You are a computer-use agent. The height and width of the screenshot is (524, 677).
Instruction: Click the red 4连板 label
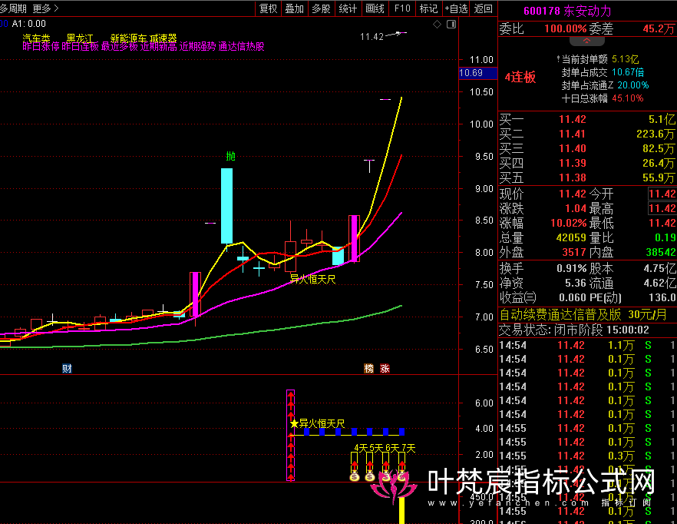pyautogui.click(x=520, y=78)
